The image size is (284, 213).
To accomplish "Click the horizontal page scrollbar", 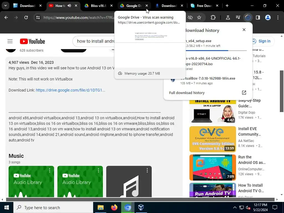I will pos(140,200).
